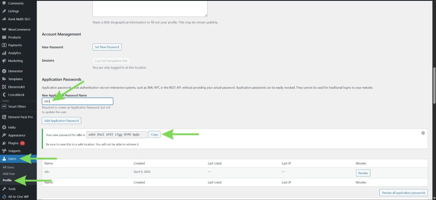
Task: Click the Plugins icon in sidebar
Action: (x=4, y=143)
